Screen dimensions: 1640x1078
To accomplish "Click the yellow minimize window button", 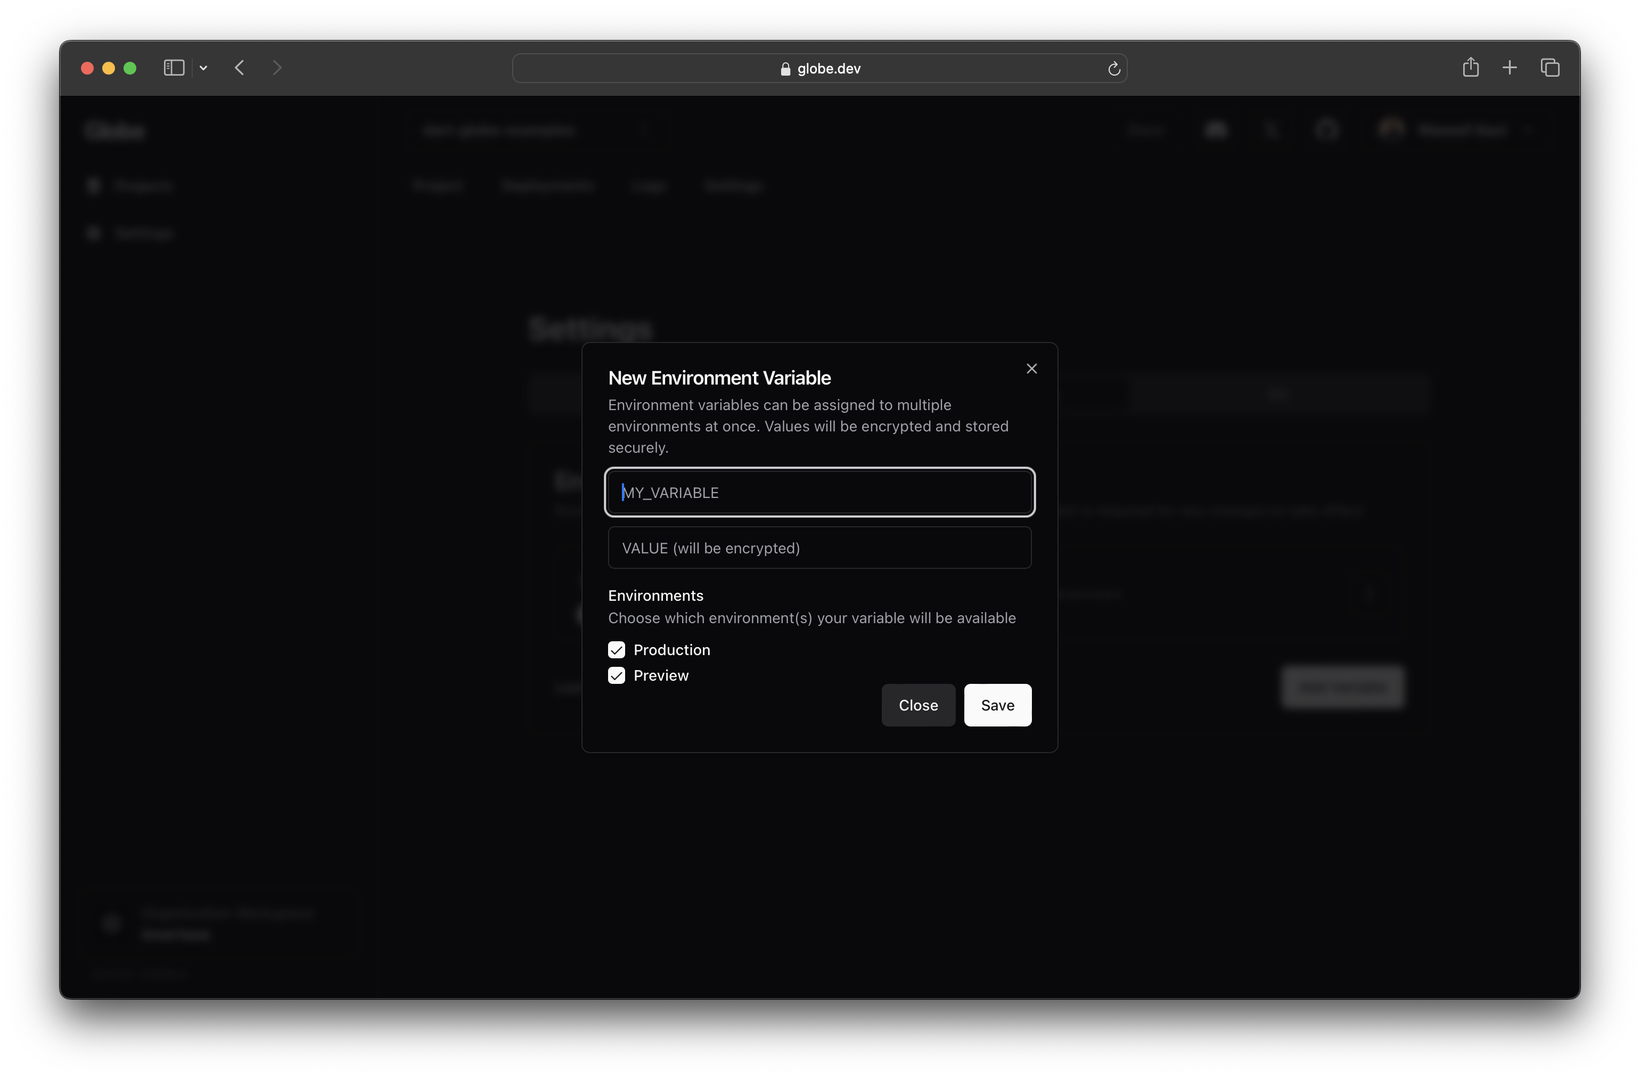I will coord(108,68).
